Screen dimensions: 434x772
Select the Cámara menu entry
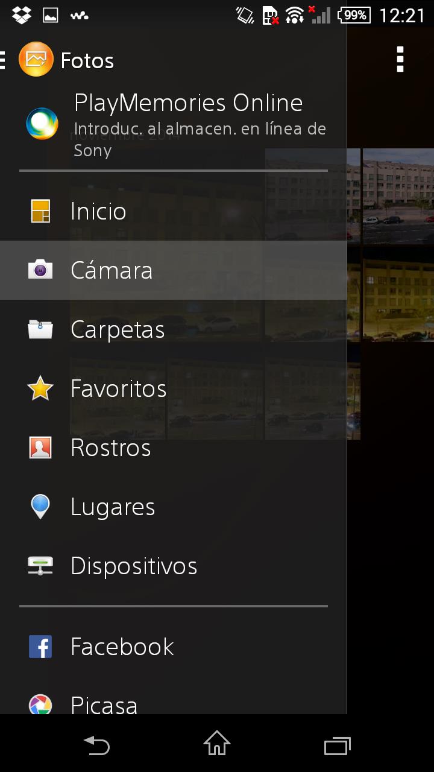coord(174,270)
